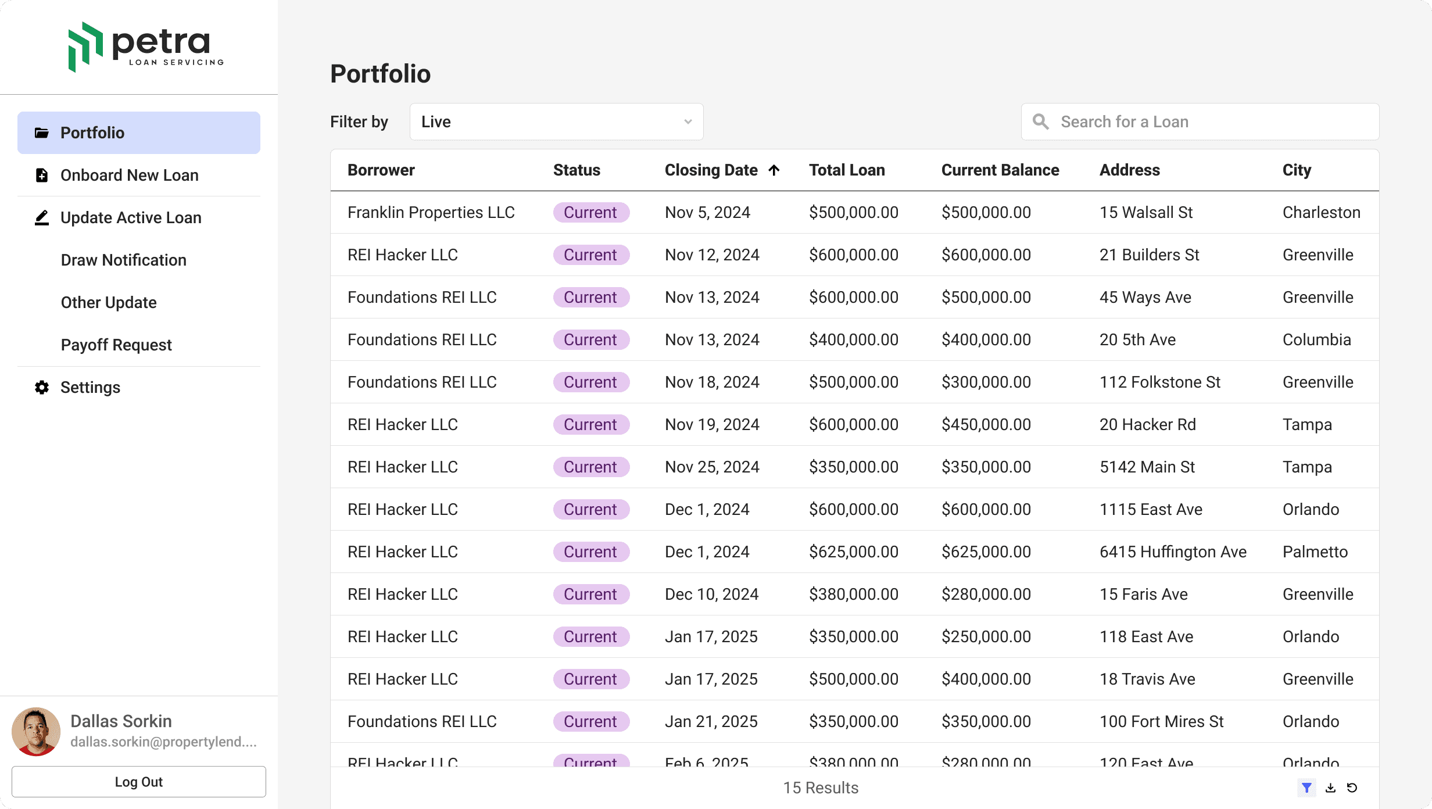Click the Portfolio folder icon in sidebar
This screenshot has height=809, width=1432.
[42, 133]
